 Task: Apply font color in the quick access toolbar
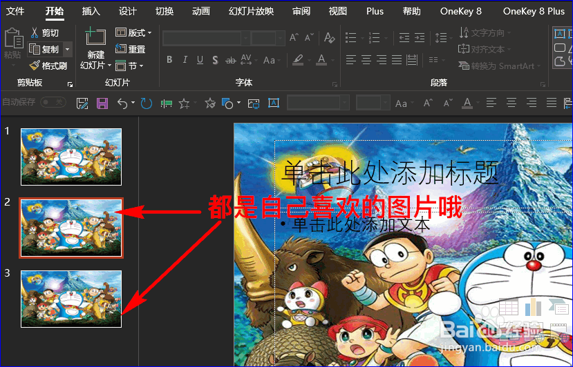pyautogui.click(x=467, y=103)
